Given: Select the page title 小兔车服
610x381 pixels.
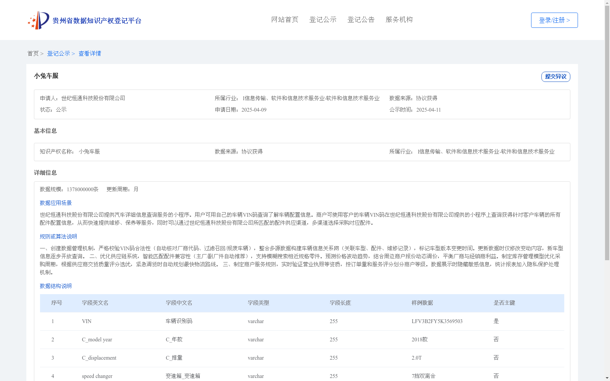Looking at the screenshot, I should pos(46,76).
